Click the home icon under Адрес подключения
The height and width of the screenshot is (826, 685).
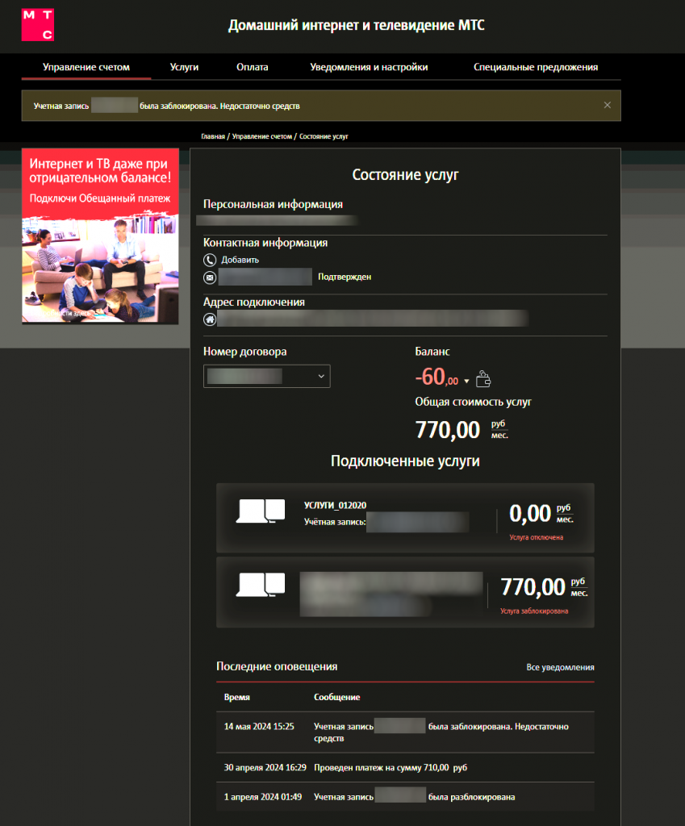(x=210, y=319)
